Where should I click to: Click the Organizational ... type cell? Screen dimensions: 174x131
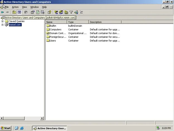pos(77,33)
